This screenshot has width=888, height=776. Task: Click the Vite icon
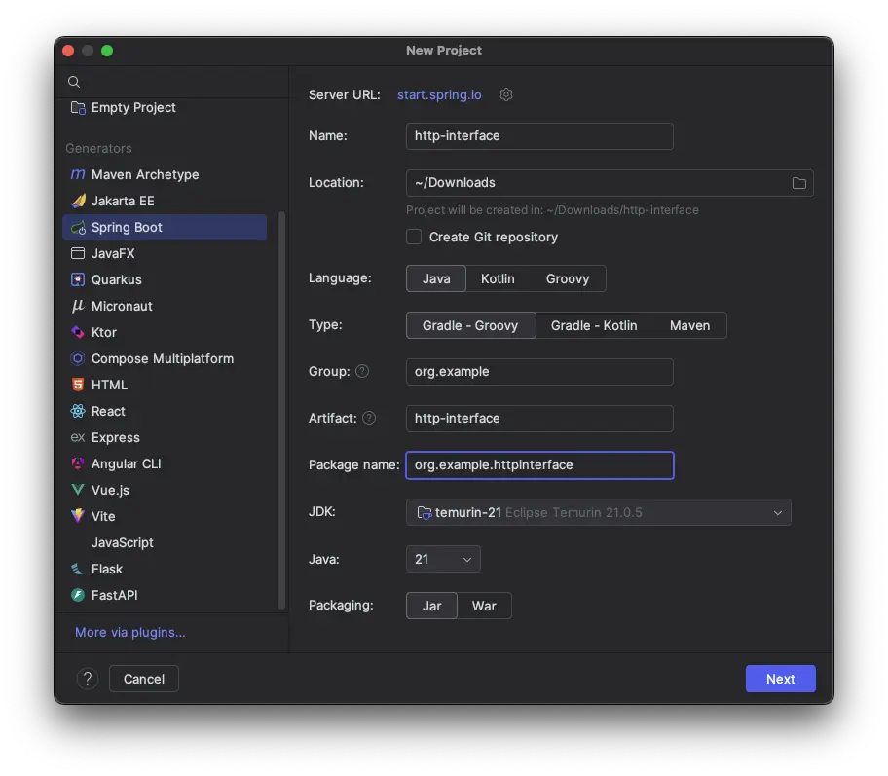[78, 516]
